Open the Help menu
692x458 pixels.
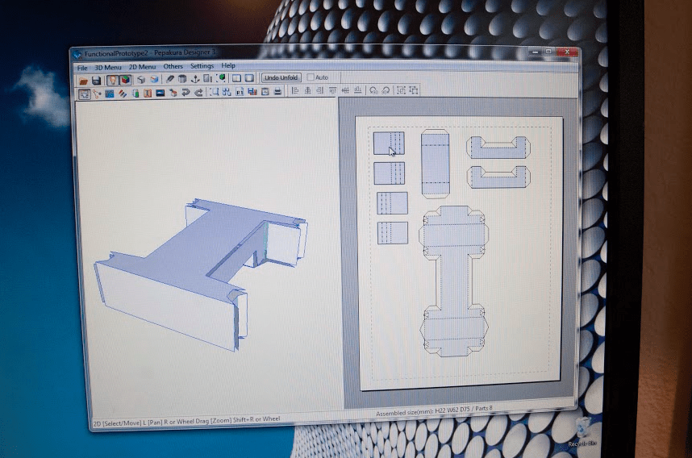tap(228, 65)
